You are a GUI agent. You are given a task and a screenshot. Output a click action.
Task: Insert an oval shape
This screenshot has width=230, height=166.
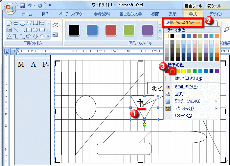tap(35, 30)
